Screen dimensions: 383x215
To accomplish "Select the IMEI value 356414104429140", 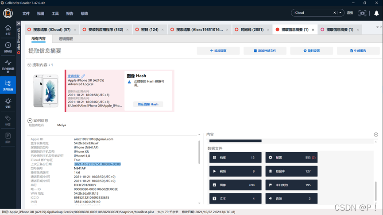I will pyautogui.click(x=87, y=202).
